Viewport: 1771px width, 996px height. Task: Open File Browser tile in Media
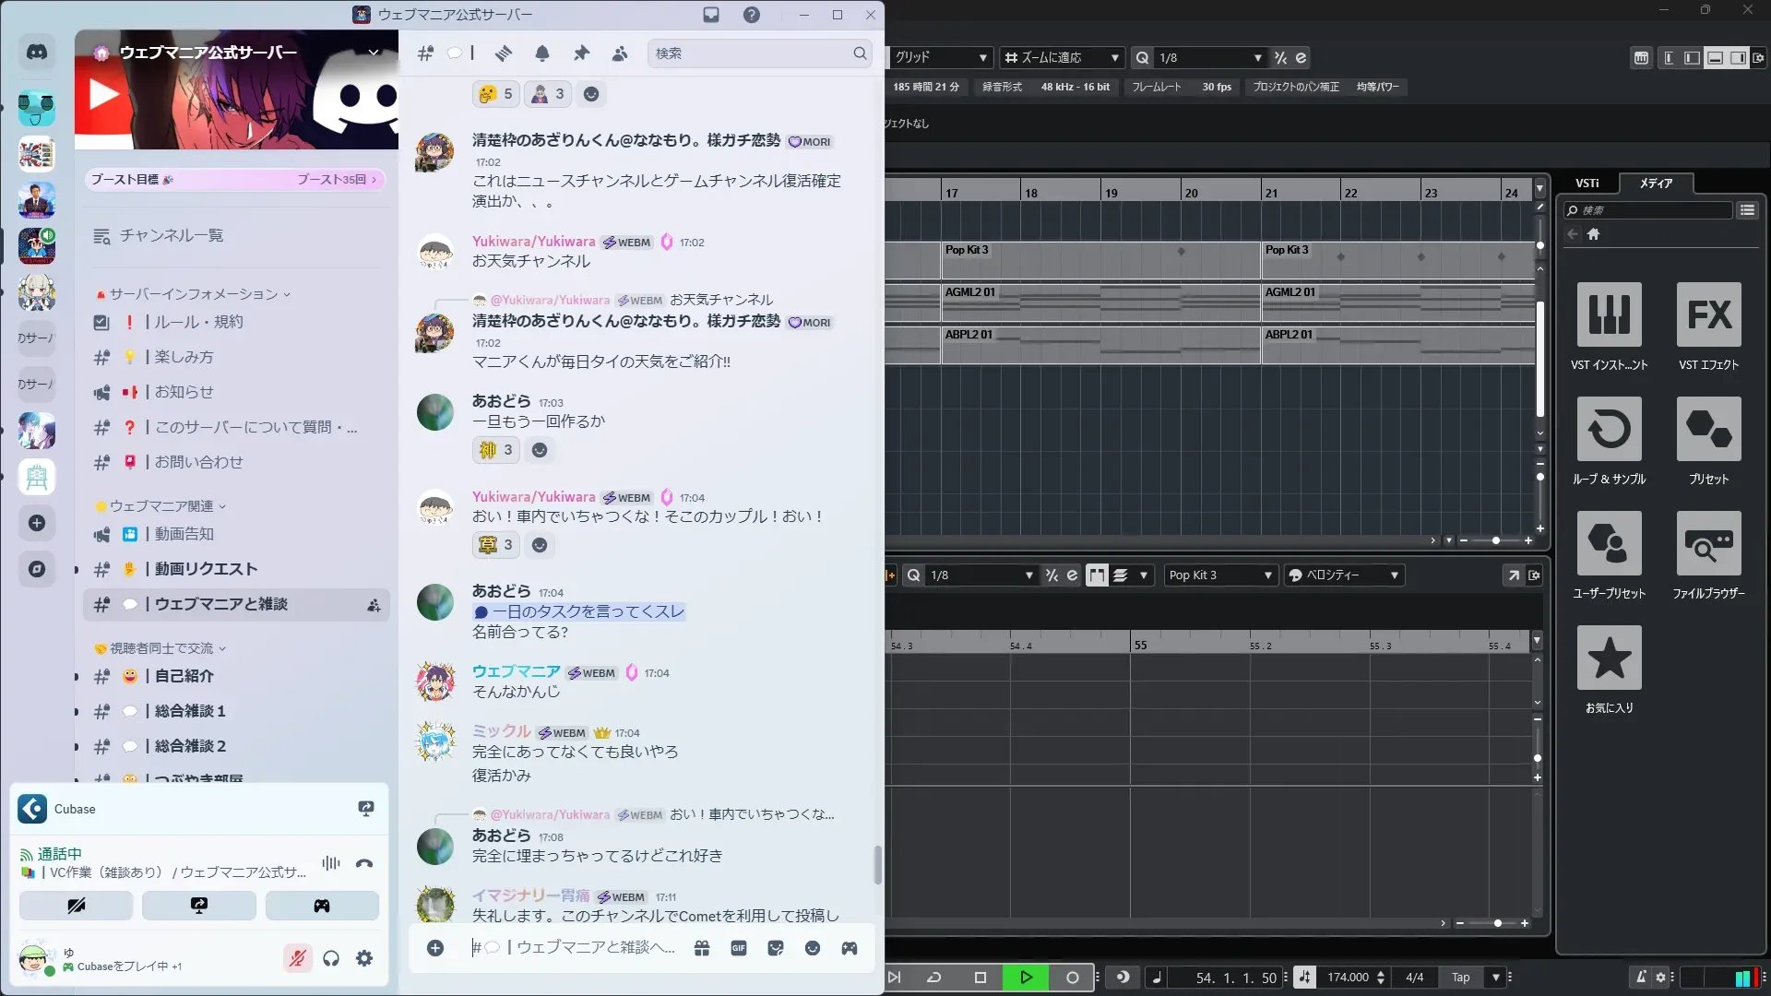pyautogui.click(x=1708, y=544)
